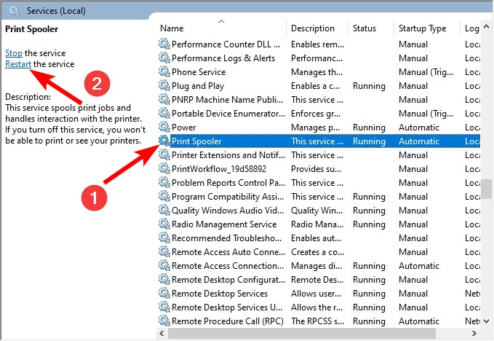Select Recommended Troublesho service name
This screenshot has width=494, height=341.
pyautogui.click(x=226, y=238)
